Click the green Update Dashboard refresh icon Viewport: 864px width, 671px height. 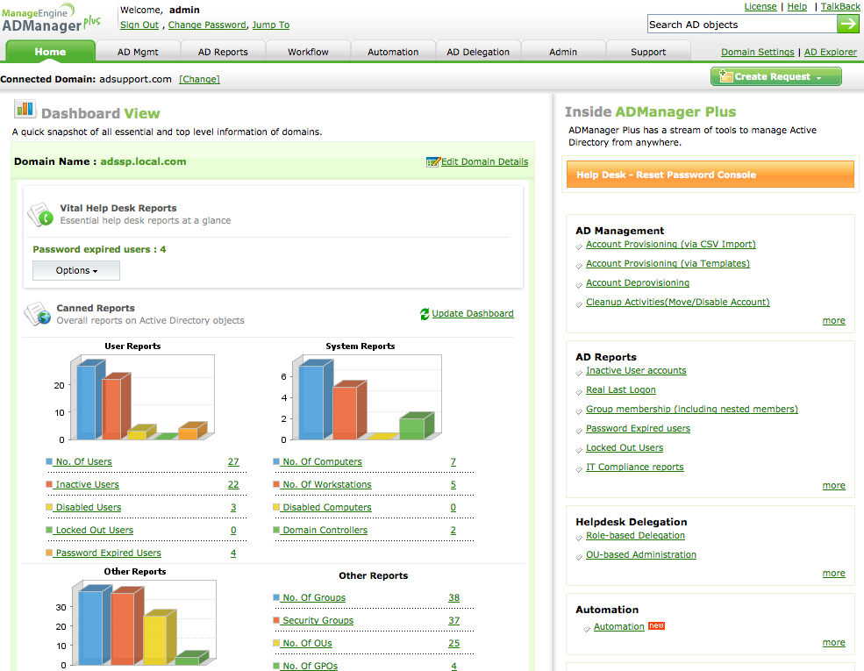[x=425, y=314]
